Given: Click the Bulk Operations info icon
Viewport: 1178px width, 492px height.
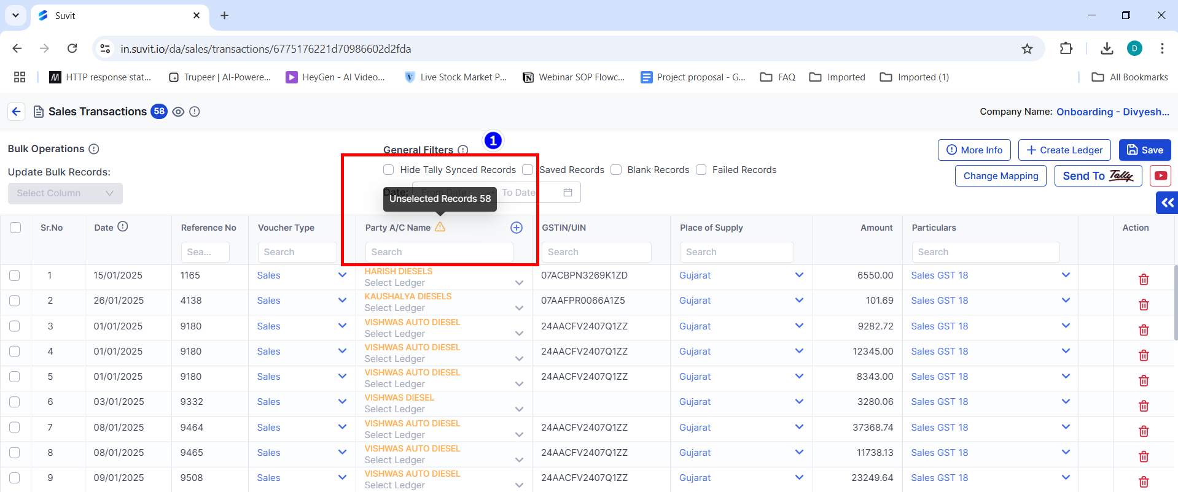Looking at the screenshot, I should pos(94,149).
